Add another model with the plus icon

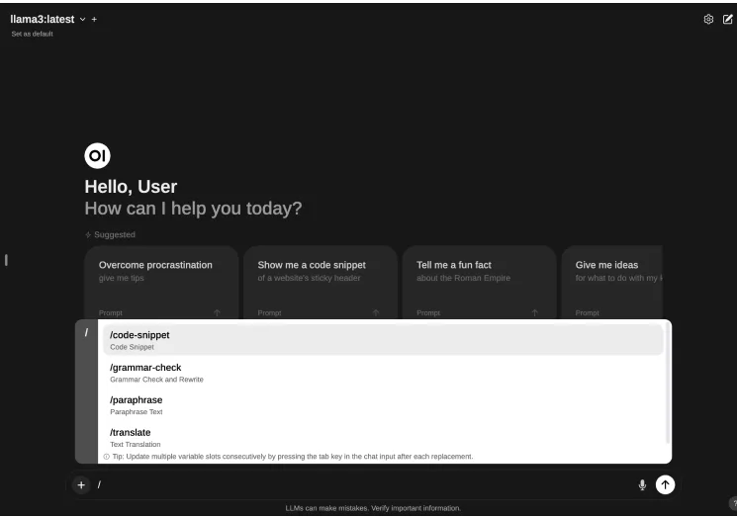[x=94, y=19]
